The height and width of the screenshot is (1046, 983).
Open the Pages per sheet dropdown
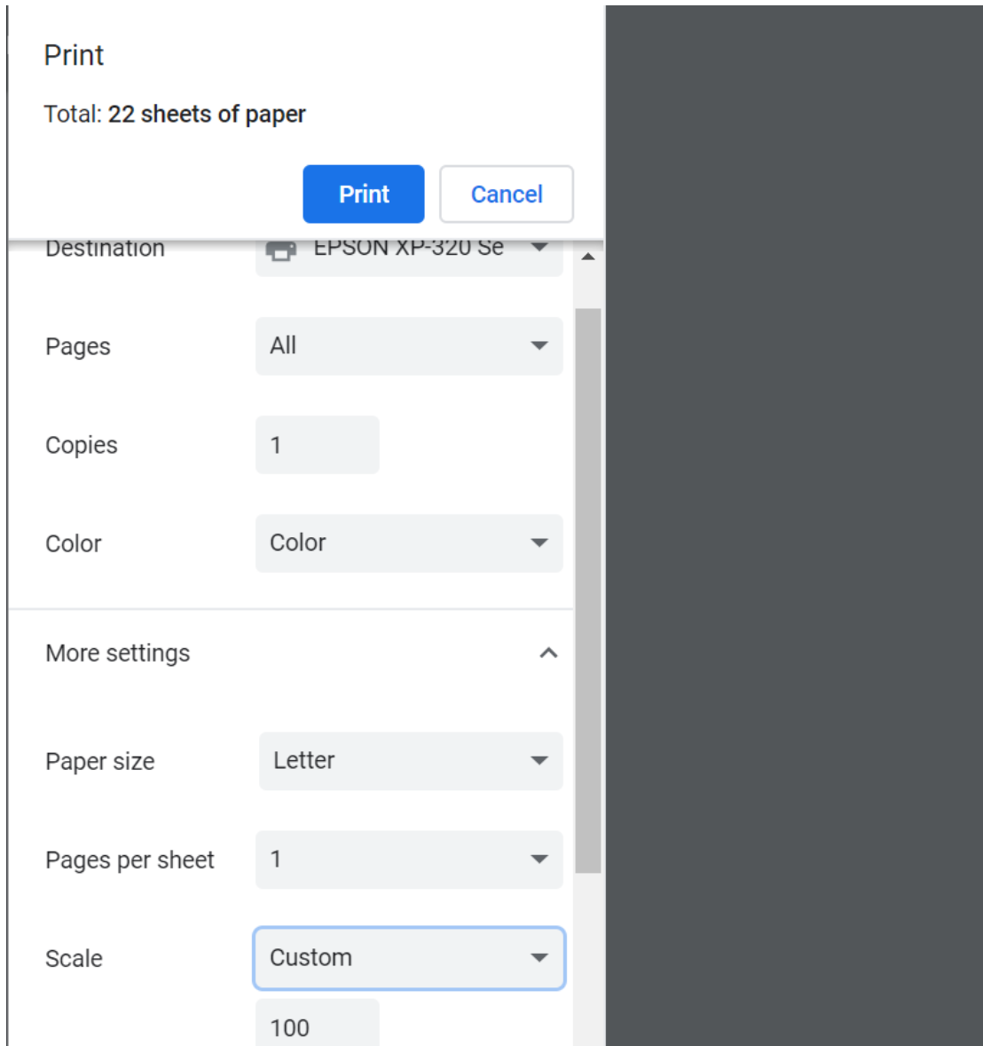tap(409, 860)
